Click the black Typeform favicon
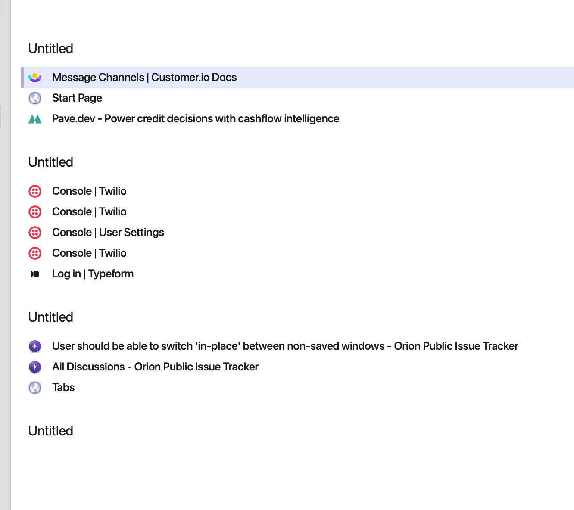 (35, 274)
